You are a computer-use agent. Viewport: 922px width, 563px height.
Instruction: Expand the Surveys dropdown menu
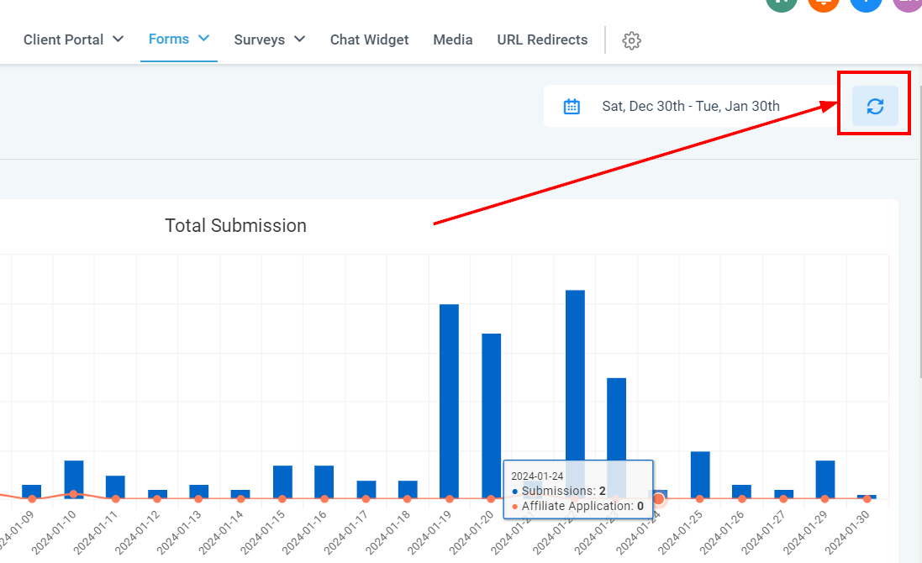[269, 39]
